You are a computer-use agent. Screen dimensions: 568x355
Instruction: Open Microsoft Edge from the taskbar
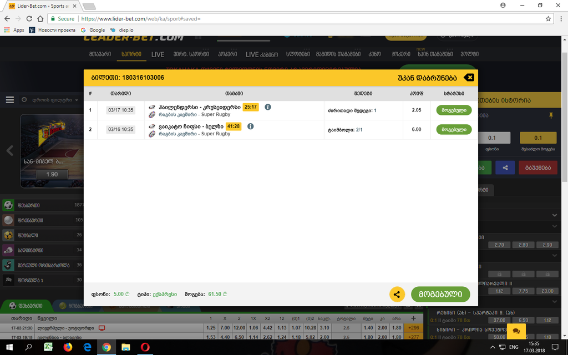click(x=87, y=347)
